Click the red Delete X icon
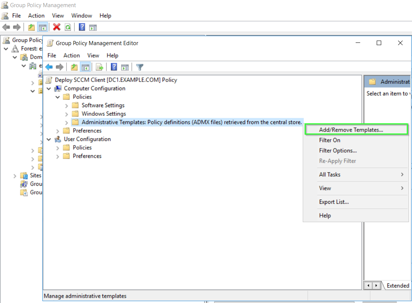 [57, 27]
